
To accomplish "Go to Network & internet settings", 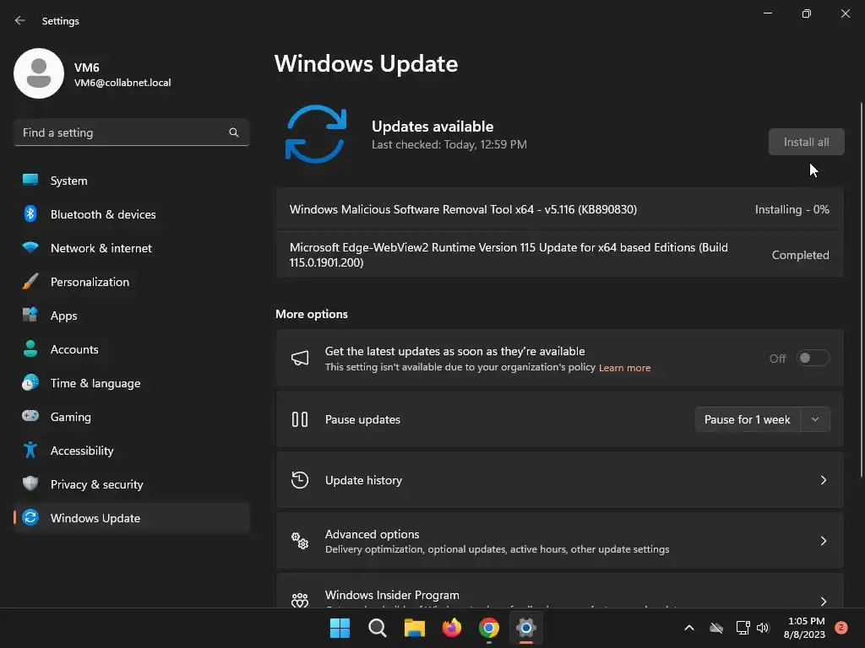I will click(x=132, y=247).
